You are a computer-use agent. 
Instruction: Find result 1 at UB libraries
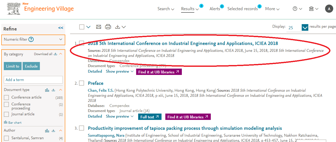pos(159,72)
